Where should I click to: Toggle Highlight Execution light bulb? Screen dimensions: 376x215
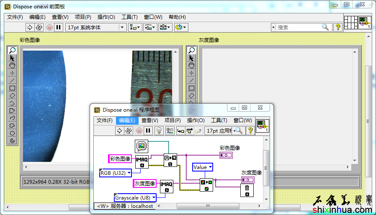159,131
